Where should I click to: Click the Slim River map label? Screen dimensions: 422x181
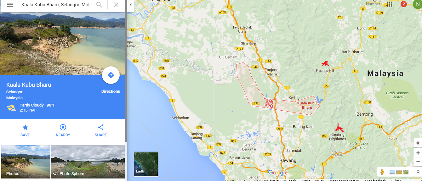[249, 43]
